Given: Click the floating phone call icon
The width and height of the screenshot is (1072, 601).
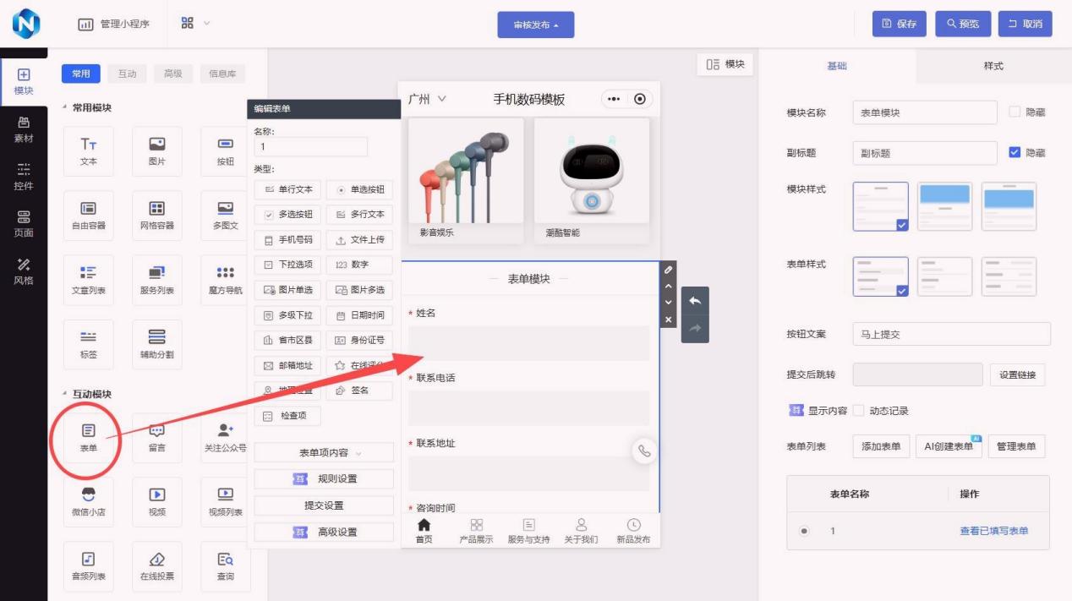Looking at the screenshot, I should pyautogui.click(x=644, y=451).
